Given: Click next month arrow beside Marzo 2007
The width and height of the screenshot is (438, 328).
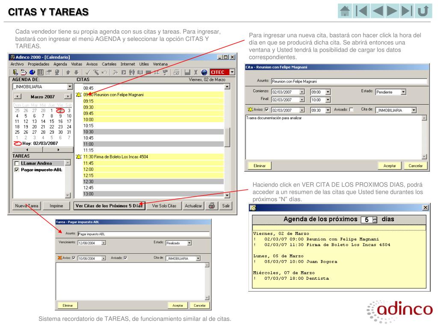Looking at the screenshot, I should point(68,97).
